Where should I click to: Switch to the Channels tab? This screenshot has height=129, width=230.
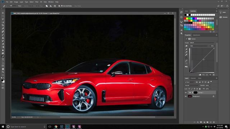(193, 78)
